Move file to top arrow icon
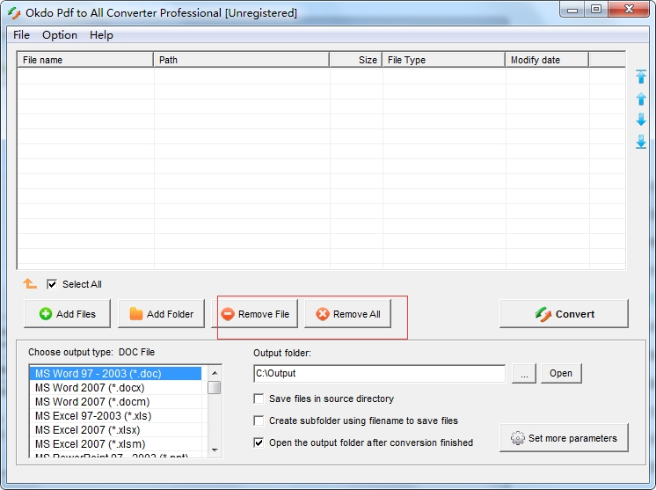656x490 pixels. click(641, 77)
